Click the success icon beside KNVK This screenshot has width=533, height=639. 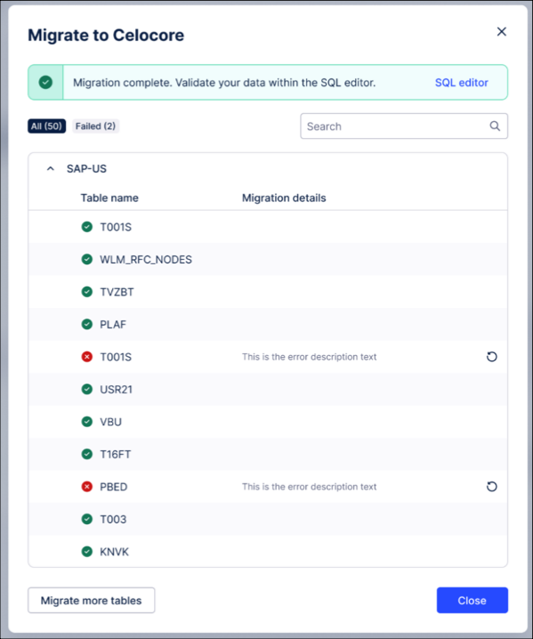point(87,552)
